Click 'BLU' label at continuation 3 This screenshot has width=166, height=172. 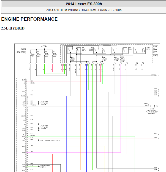point(156,91)
